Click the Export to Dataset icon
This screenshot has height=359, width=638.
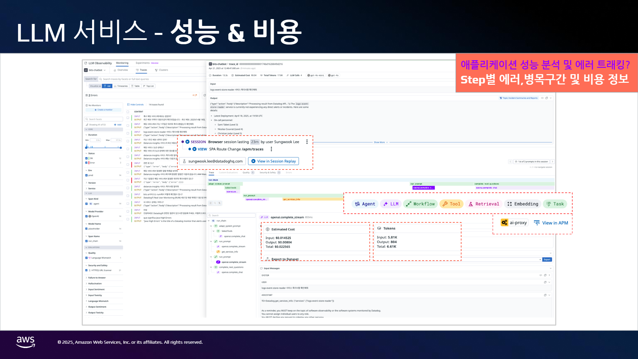267,259
